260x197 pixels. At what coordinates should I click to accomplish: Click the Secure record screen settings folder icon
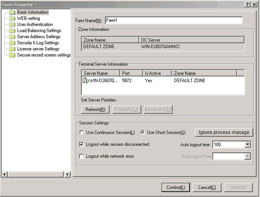coord(12,55)
